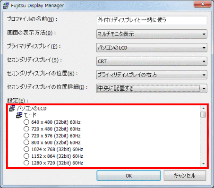Click the セカンダリディスプレイ(S) label

click(x=34, y=60)
